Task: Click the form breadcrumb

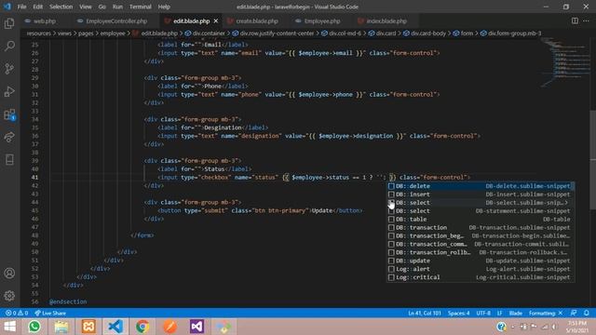Action: (x=464, y=33)
